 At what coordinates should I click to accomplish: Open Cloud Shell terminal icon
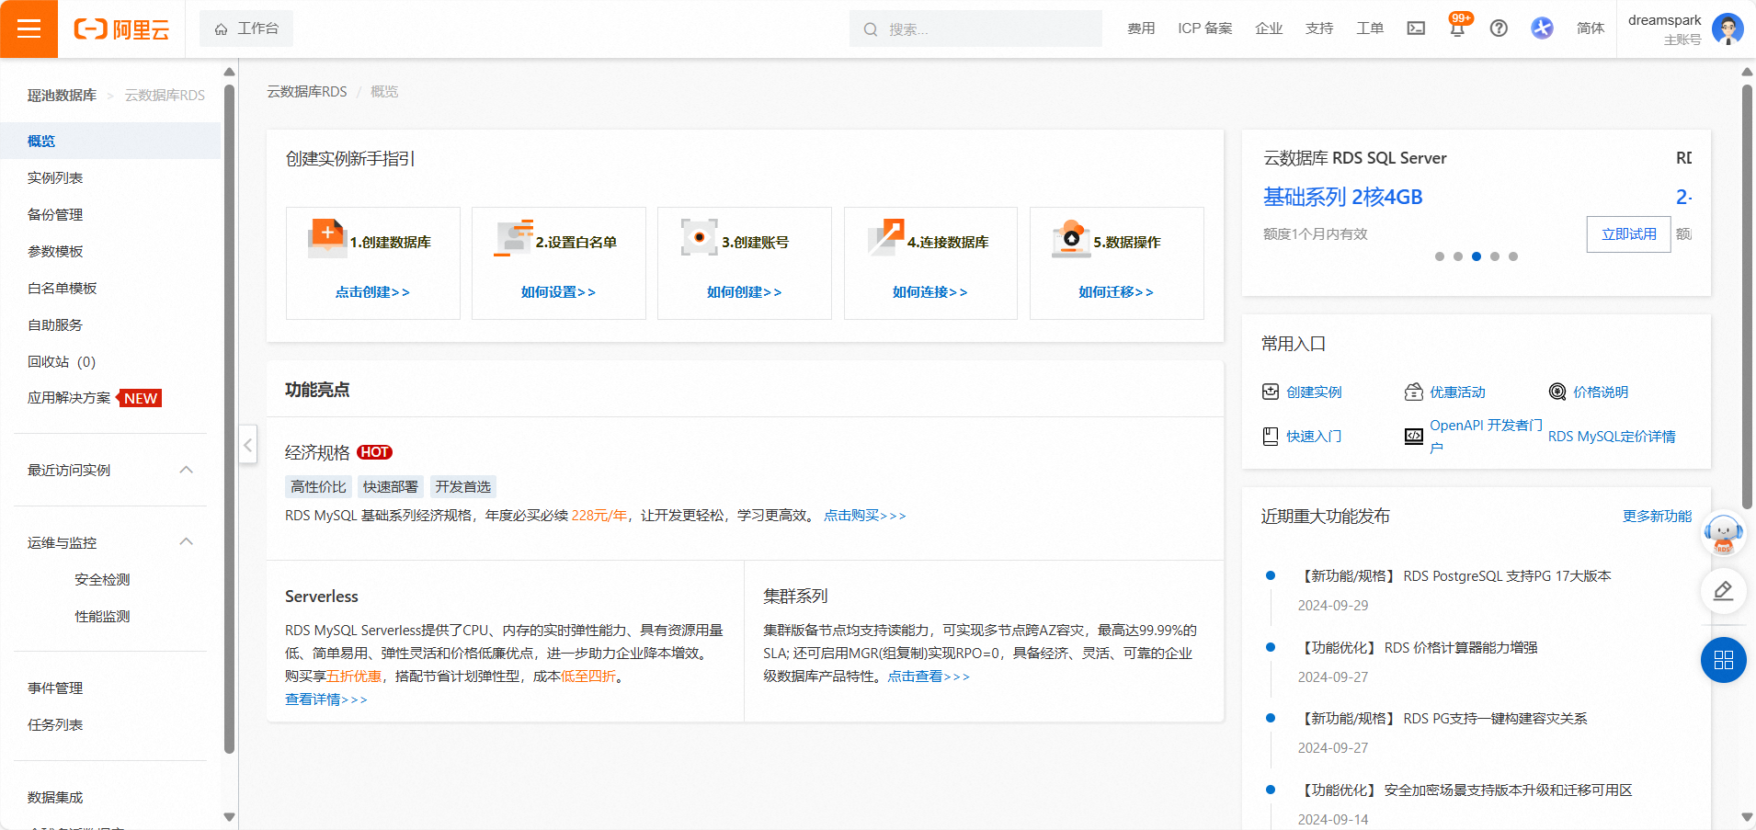1416,28
